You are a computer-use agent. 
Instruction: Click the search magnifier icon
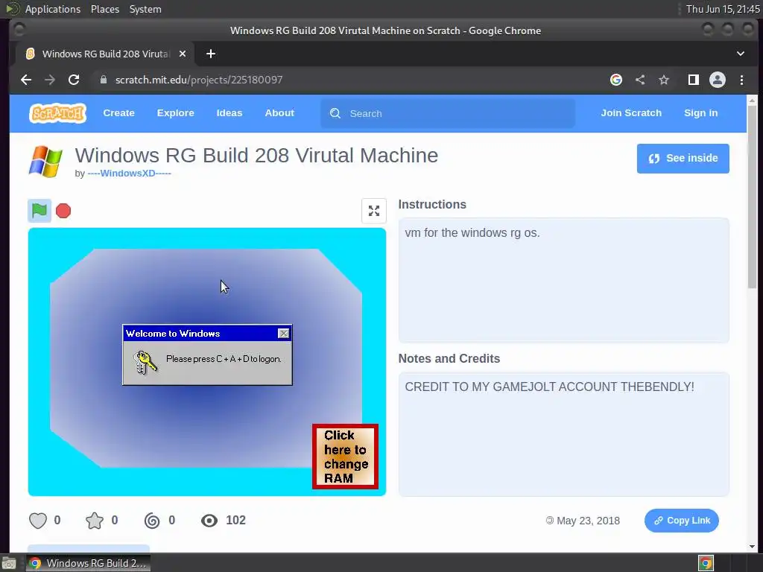tap(335, 113)
